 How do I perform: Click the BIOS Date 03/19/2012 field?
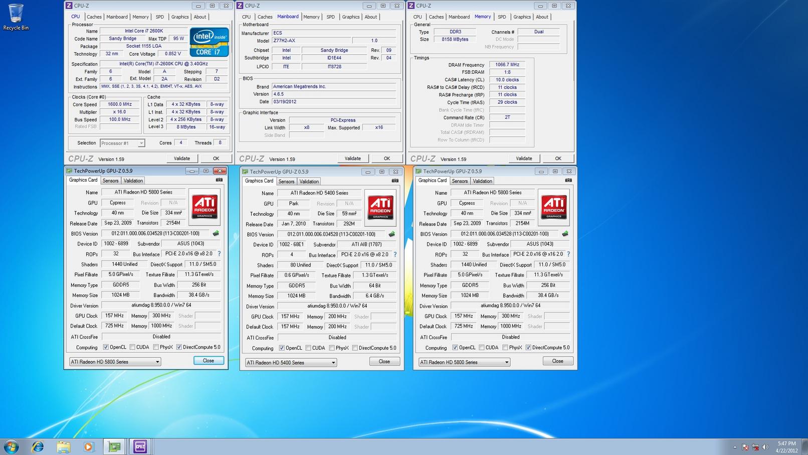click(334, 102)
